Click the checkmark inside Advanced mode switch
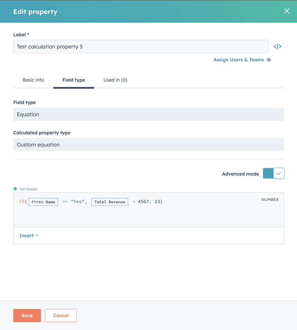The height and width of the screenshot is (330, 297). tap(279, 173)
